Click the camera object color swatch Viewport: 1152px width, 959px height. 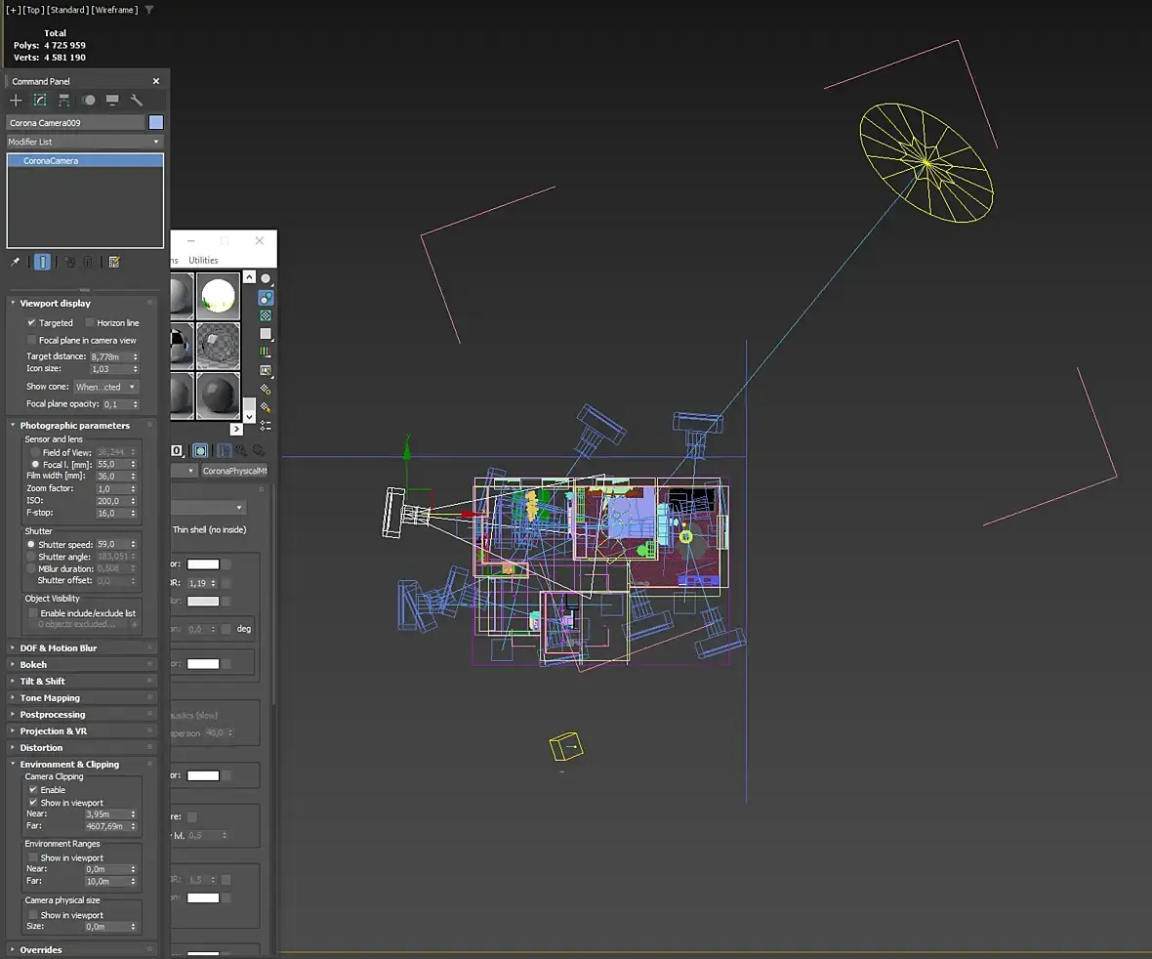coord(156,123)
